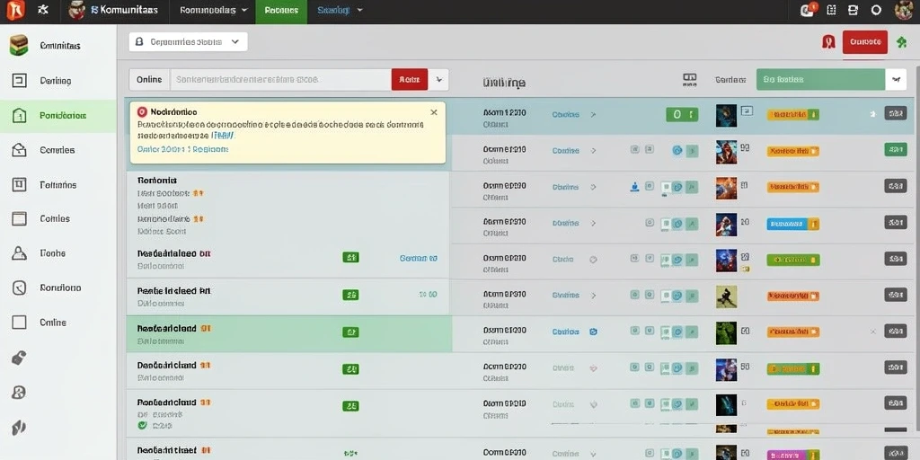
Task: Open the lock icon dropdown below the top bar
Action: coord(188,41)
